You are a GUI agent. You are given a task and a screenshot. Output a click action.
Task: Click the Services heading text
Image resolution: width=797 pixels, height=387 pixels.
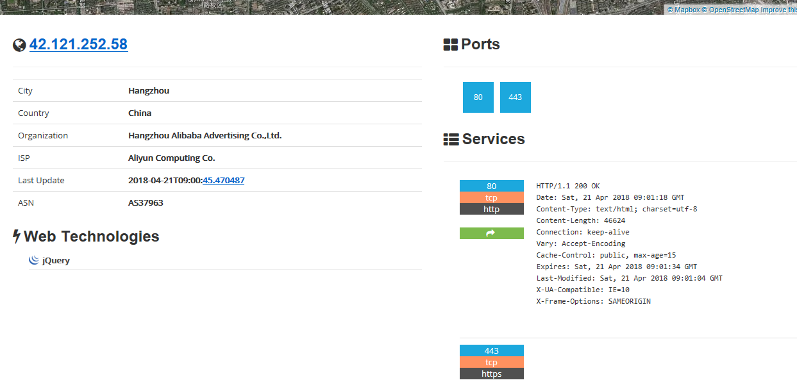494,140
